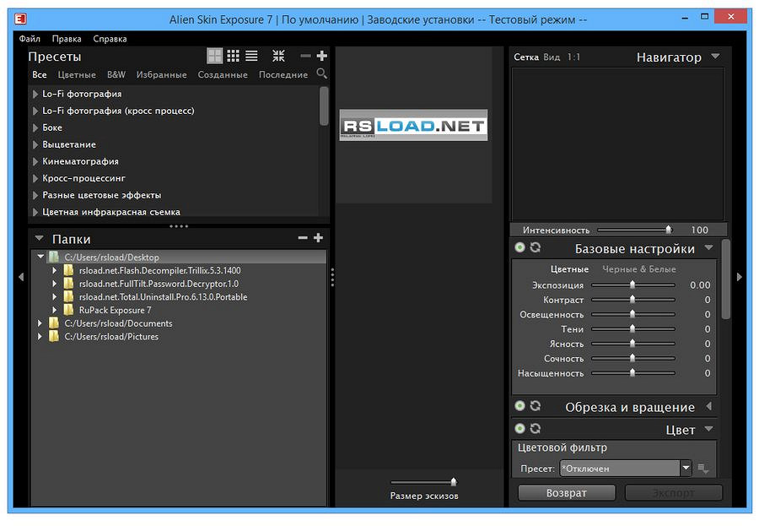Click RuPack Exposure 7 folder icon
Viewport: 759px width, 526px height.
click(68, 310)
